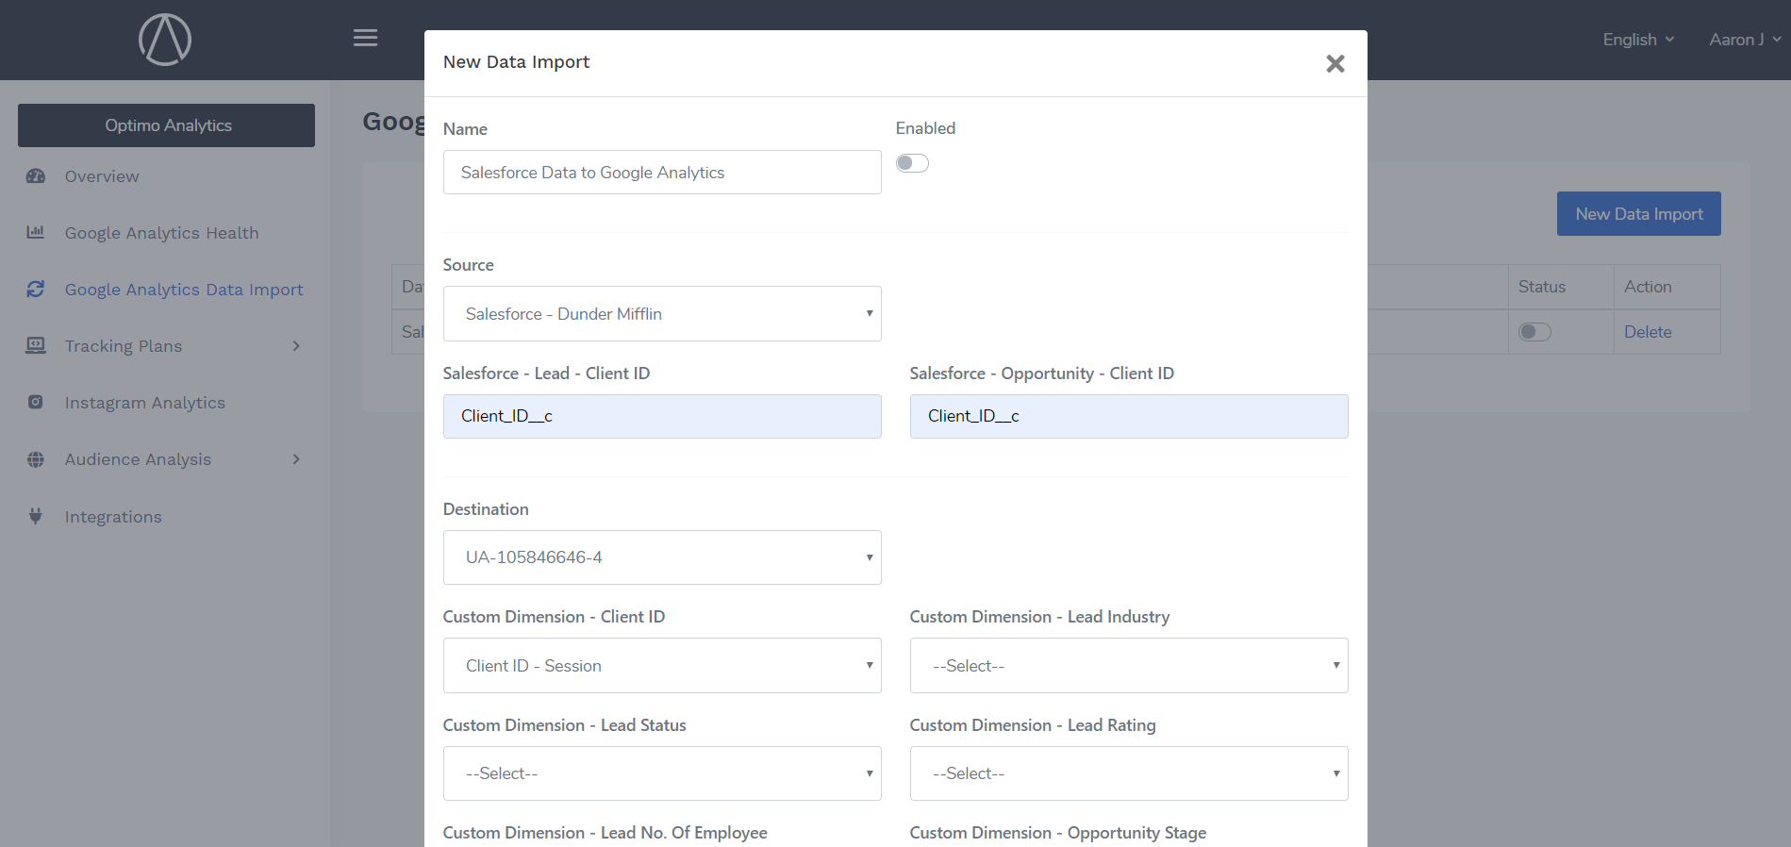1791x847 pixels.
Task: Click the Optimo logo in header
Action: click(165, 40)
